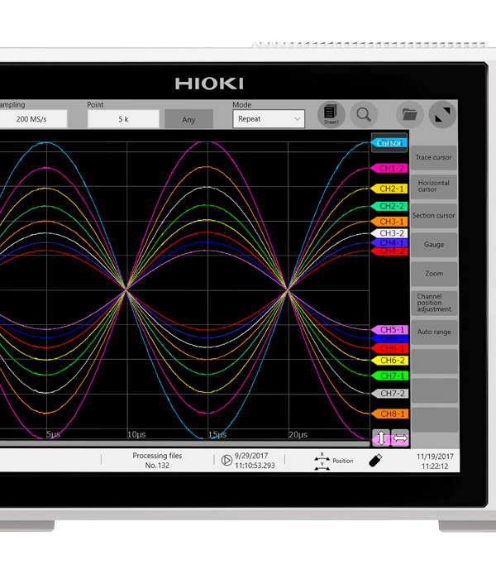Image resolution: width=496 pixels, height=574 pixels.
Task: Select the CH5-1 violet channel marker
Action: pyautogui.click(x=389, y=329)
